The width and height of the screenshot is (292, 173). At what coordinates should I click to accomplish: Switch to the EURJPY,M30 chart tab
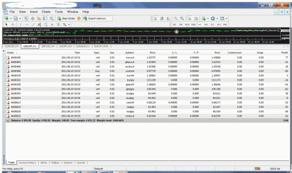(x=101, y=46)
